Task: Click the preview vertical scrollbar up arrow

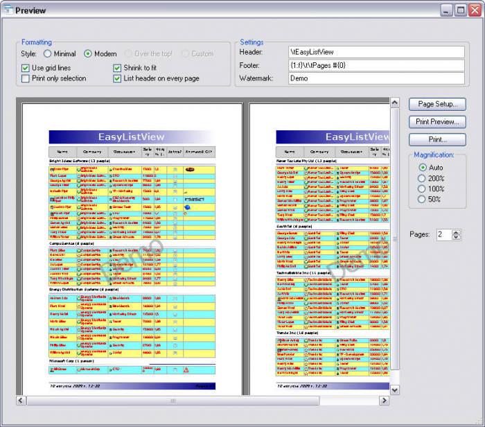Action: (x=395, y=103)
